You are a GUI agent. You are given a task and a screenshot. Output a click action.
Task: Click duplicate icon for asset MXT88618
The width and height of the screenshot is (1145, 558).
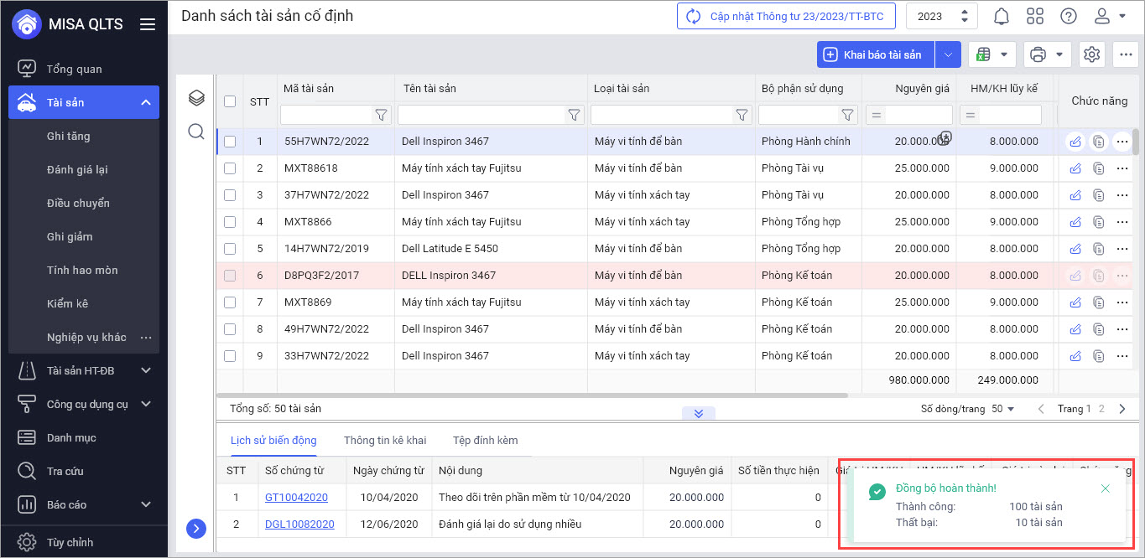[x=1098, y=168]
